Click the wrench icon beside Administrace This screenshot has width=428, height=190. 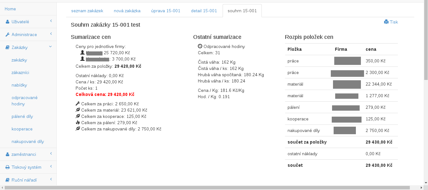[8, 35]
